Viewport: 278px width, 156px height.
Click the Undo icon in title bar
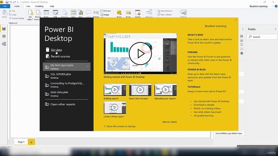coord(11,2)
